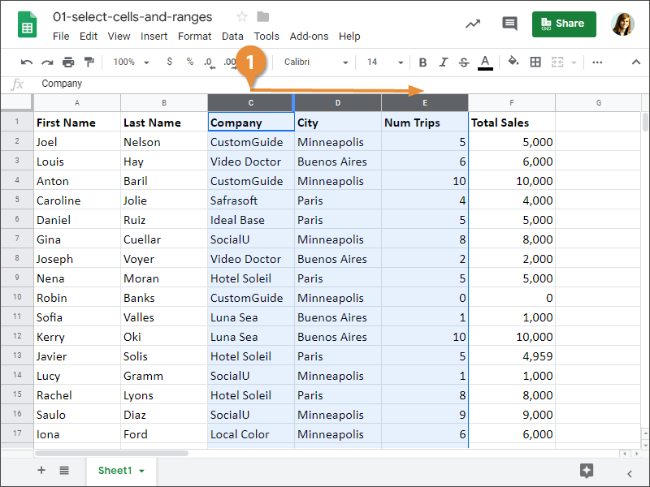
Task: Click the activity trend arrow icon
Action: pyautogui.click(x=473, y=24)
